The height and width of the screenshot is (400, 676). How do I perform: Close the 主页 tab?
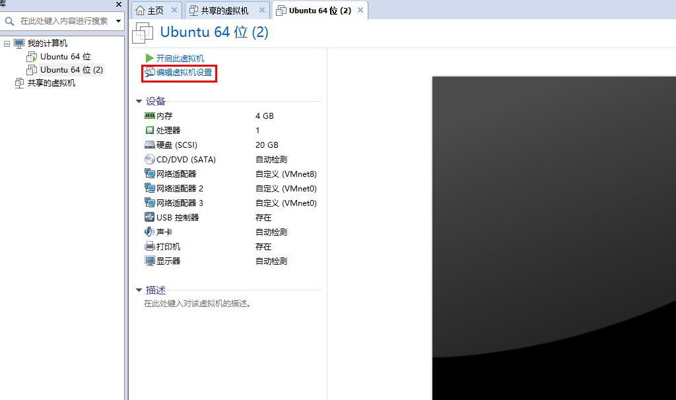click(x=174, y=10)
